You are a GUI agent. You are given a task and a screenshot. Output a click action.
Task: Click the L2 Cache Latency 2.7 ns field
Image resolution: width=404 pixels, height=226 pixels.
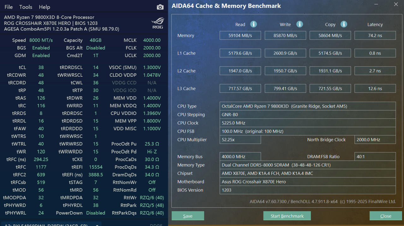pyautogui.click(x=375, y=71)
